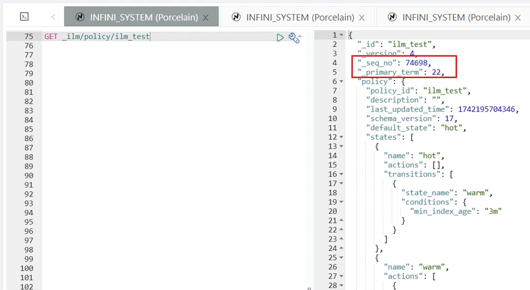Viewport: 530px width, 290px height.
Task: Click the tab scroll-left chevron
Action: [x=53, y=17]
